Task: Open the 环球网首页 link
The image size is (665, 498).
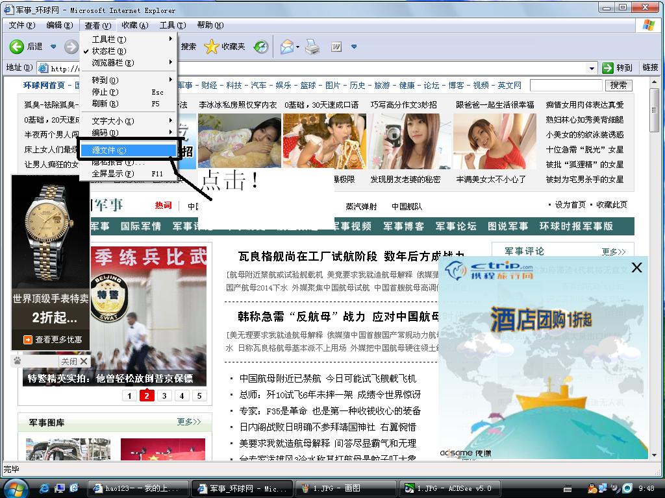Action: 44,86
